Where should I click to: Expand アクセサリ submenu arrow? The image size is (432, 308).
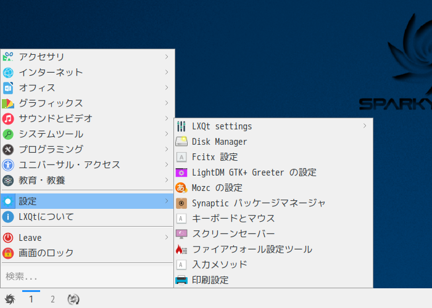tap(167, 57)
